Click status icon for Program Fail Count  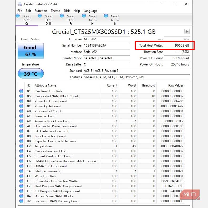tap(21, 111)
